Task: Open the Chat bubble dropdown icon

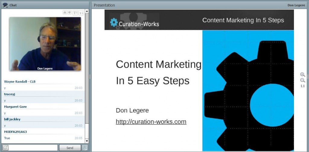Action: click(5, 5)
